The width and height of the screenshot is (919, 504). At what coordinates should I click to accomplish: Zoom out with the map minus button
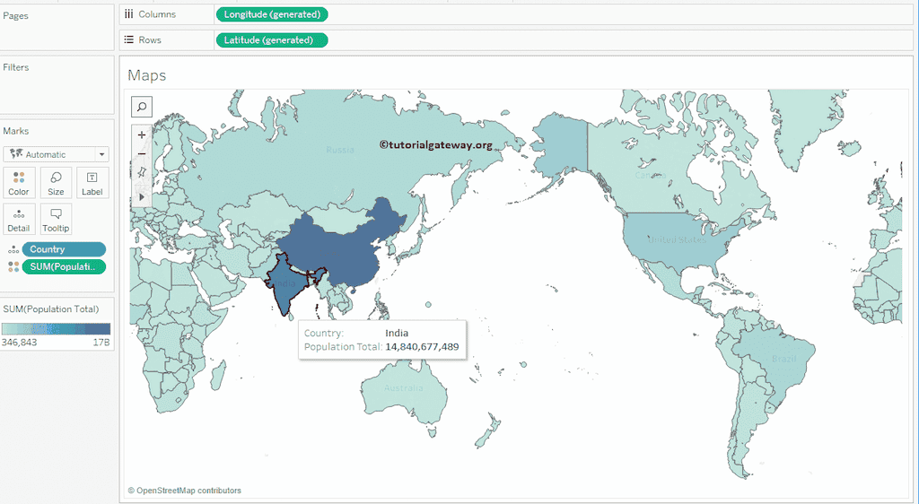141,153
